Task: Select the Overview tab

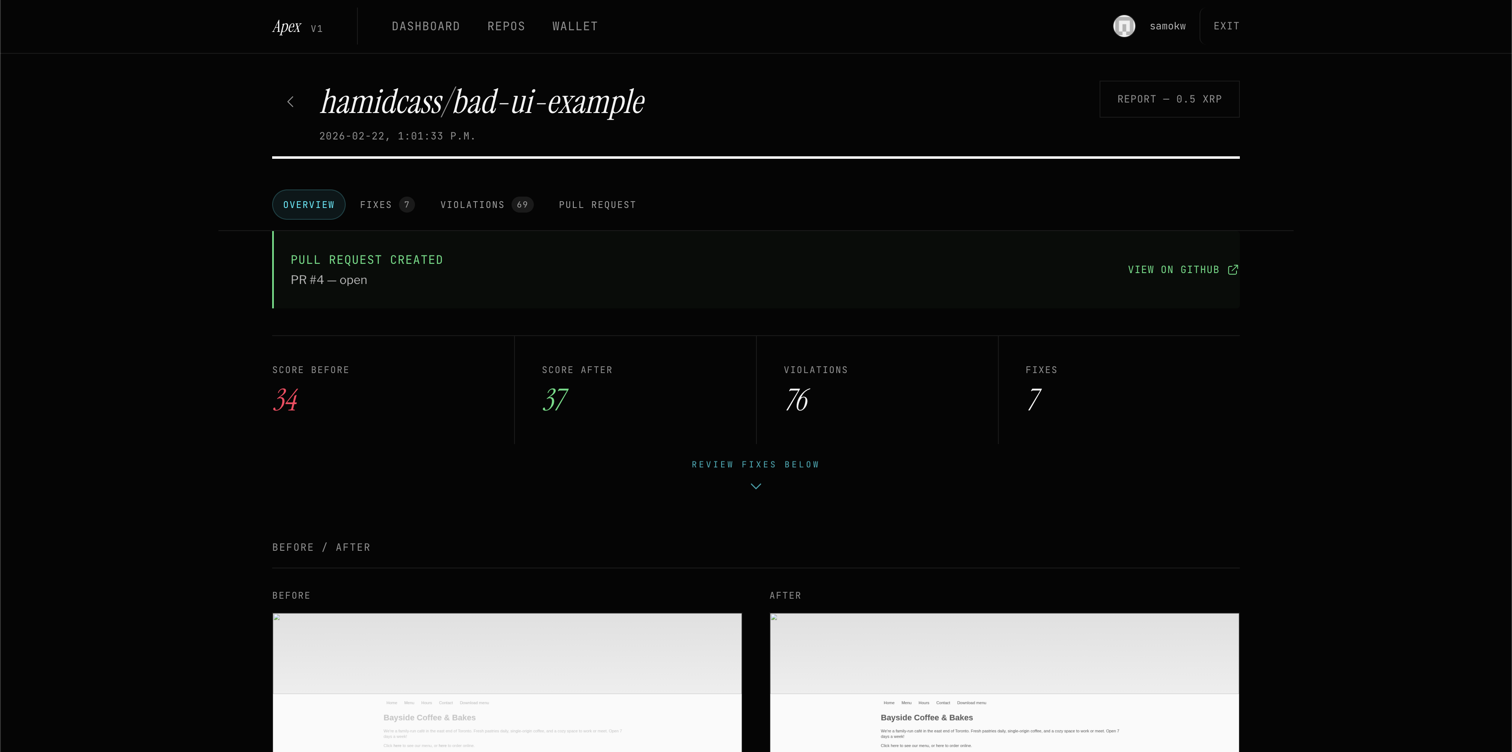Action: click(309, 205)
